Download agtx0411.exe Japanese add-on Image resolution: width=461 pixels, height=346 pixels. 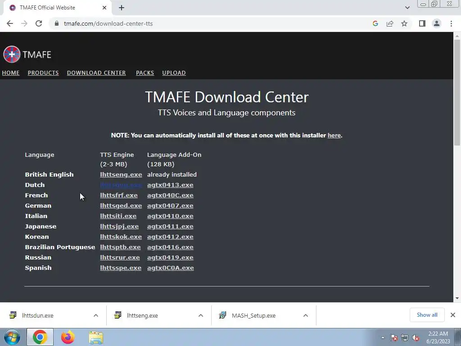(170, 226)
